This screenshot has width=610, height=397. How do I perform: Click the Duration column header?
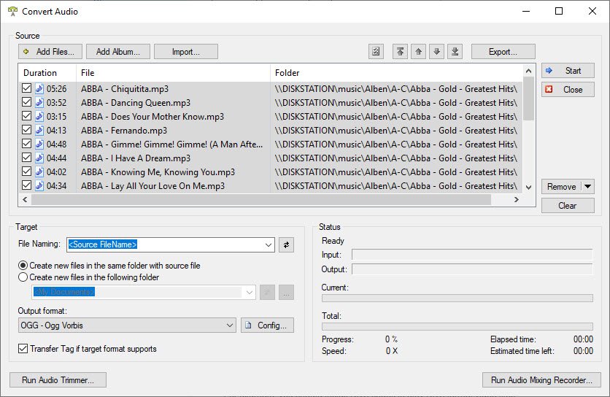coord(40,73)
